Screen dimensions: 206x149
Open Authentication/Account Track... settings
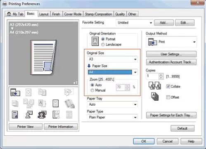pos(171,62)
